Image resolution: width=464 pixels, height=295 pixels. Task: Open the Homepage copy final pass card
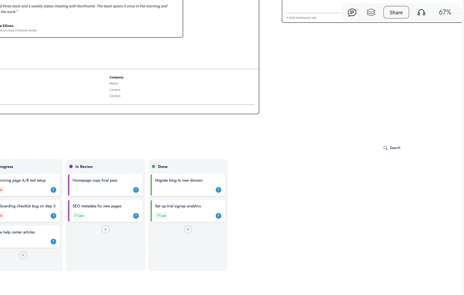click(x=106, y=185)
